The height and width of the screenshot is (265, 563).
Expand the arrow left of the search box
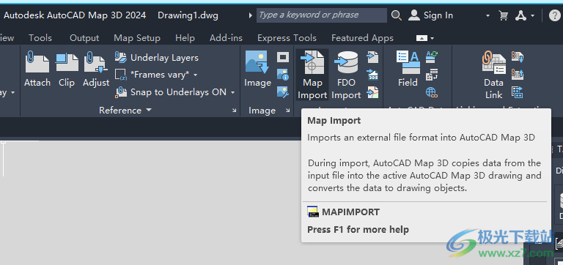(251, 15)
